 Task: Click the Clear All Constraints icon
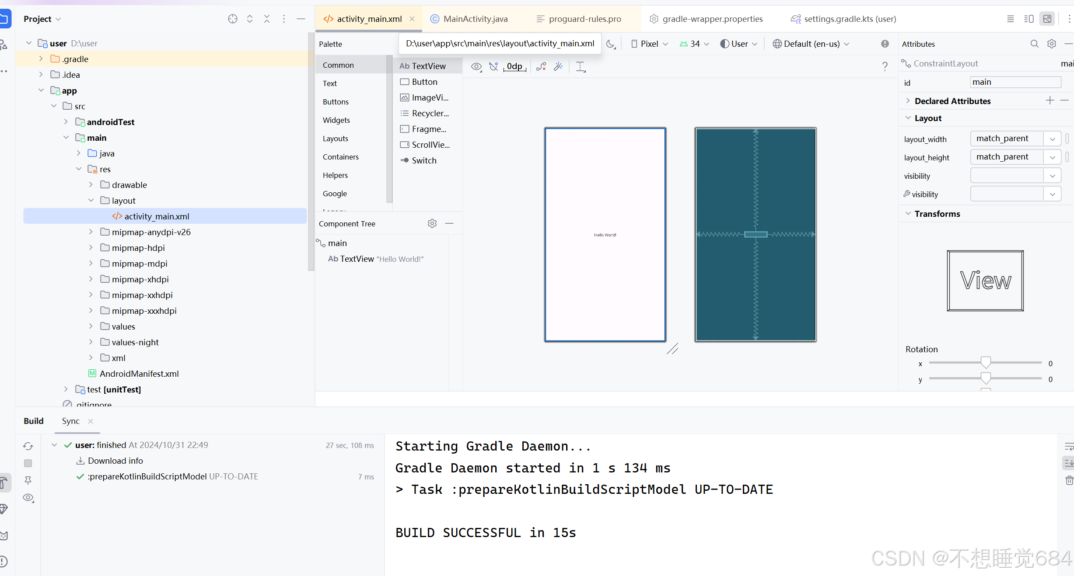click(541, 66)
